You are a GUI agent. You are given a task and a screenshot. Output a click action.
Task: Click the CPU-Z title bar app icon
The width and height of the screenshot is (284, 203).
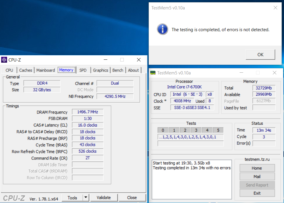coord(4,60)
